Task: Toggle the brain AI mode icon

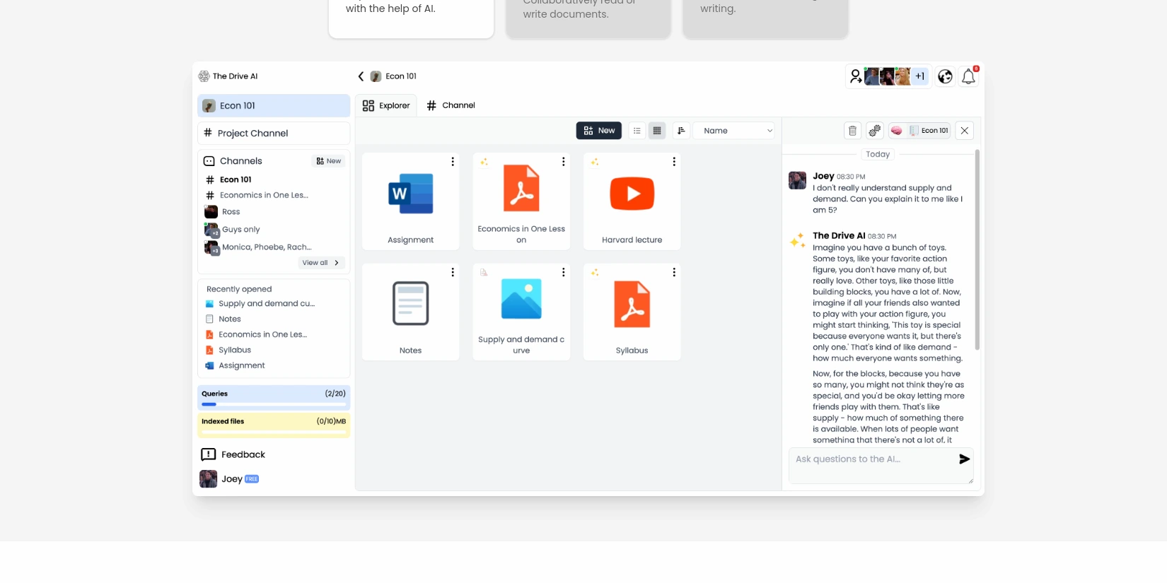Action: point(897,131)
